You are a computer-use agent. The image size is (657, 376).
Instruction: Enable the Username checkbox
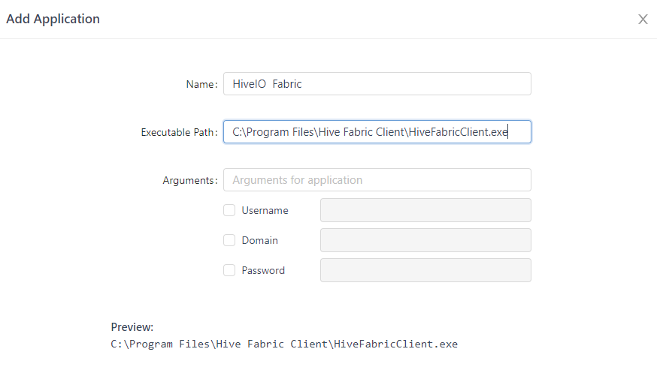pos(229,211)
